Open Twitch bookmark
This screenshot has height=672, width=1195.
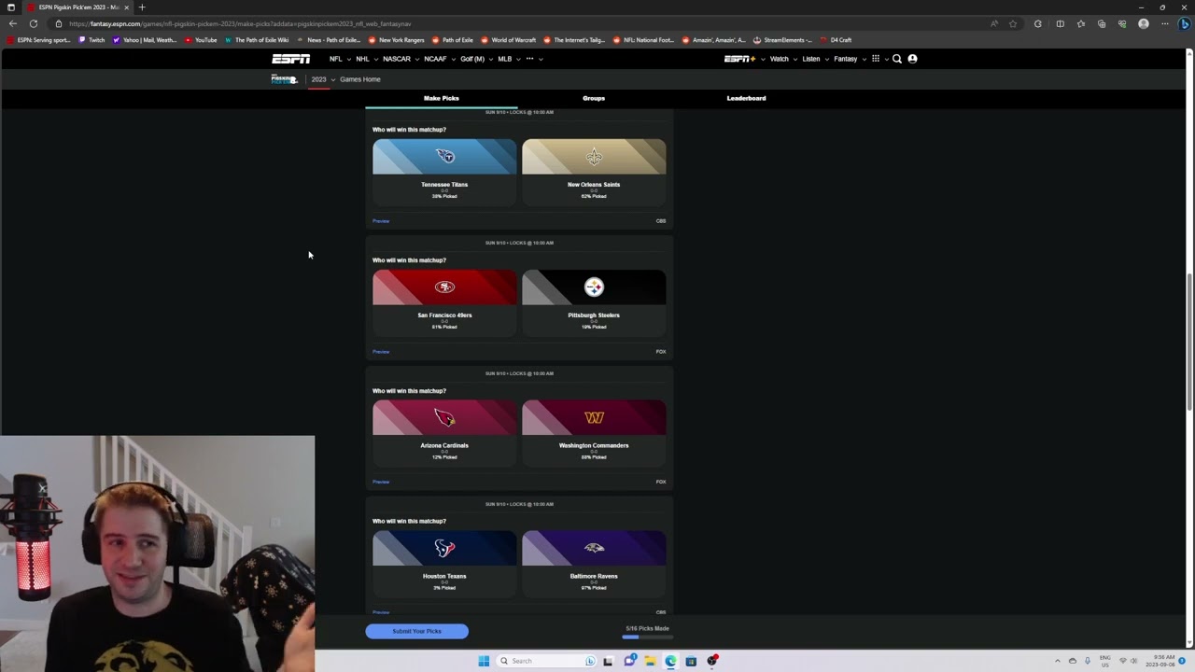pyautogui.click(x=91, y=40)
